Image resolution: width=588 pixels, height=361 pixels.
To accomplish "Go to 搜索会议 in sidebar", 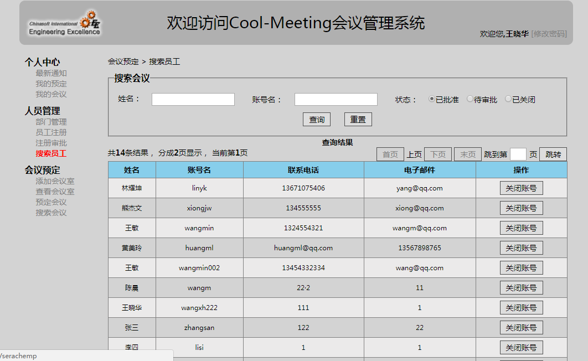I will point(51,213).
